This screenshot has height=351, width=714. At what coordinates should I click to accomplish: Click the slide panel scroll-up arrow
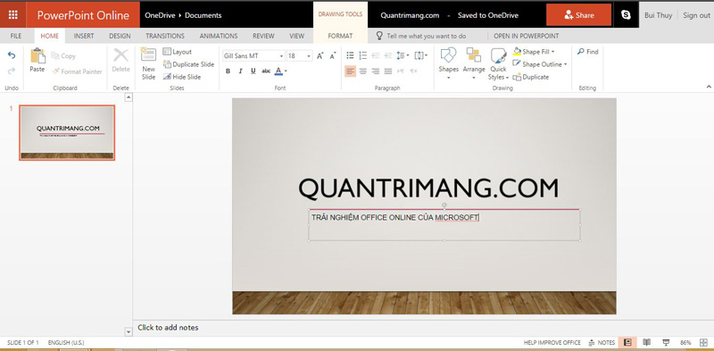129,97
